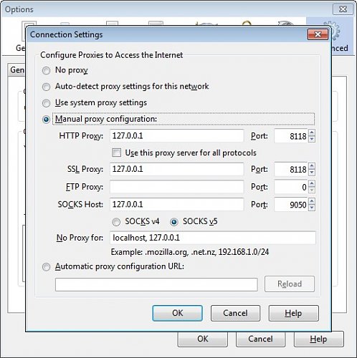Viewport: 357px width, 358px height.
Task: Click the FTP Proxy address field
Action: (x=176, y=187)
